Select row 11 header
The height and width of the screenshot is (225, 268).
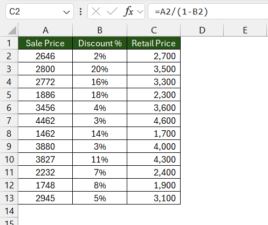coord(9,172)
